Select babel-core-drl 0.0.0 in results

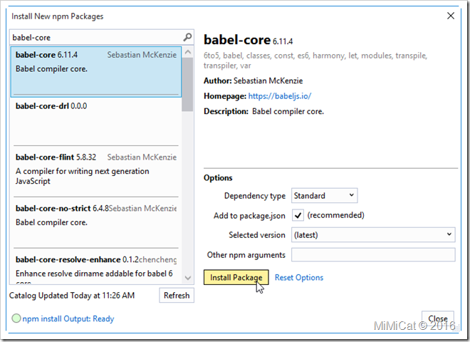click(96, 123)
